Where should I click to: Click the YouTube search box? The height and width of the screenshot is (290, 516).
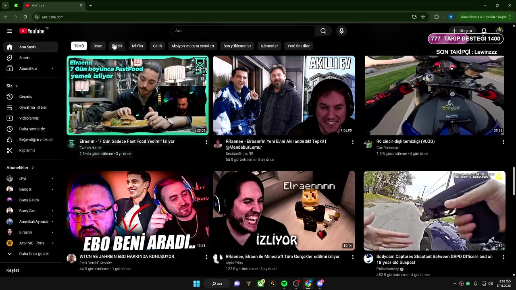243,31
